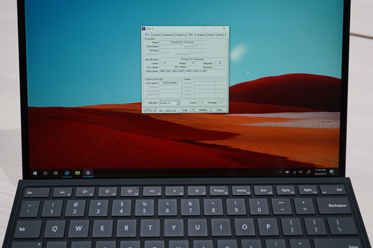
Task: Click the empty Package field
Action: (x=182, y=50)
